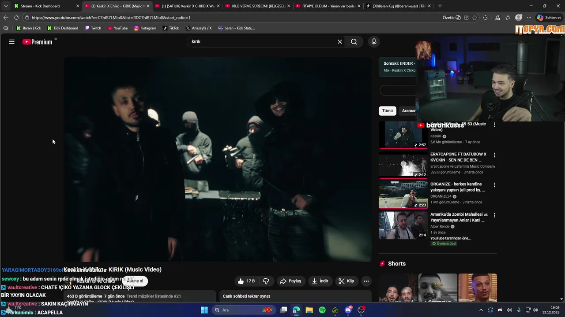Viewport: 565px width, 317px height.
Task: Open the tray microphone icon
Action: [519, 310]
